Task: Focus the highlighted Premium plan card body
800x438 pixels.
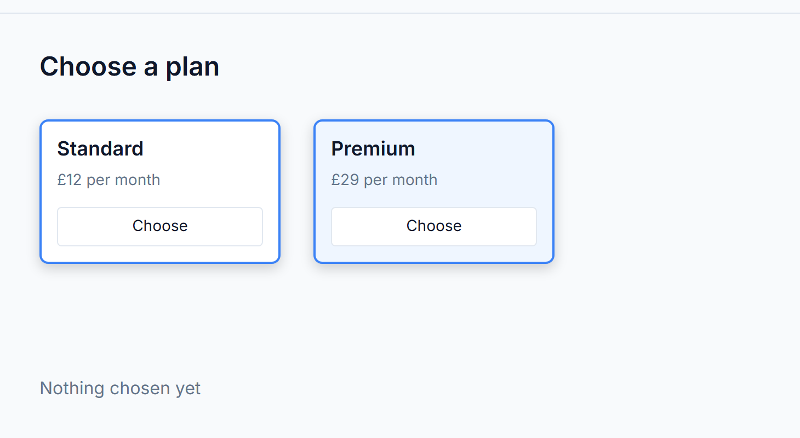Action: 434,192
